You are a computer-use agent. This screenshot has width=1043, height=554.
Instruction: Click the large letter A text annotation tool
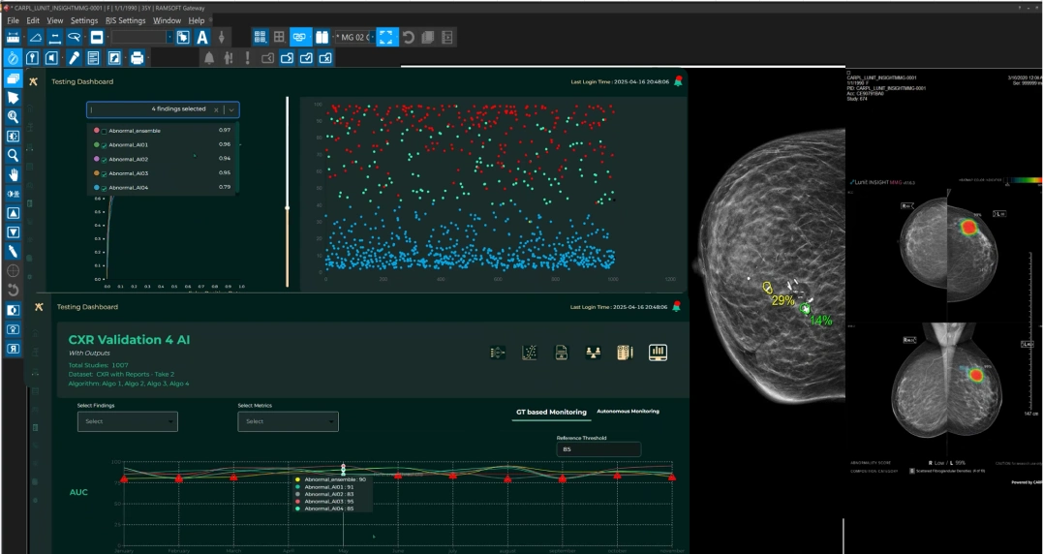202,37
